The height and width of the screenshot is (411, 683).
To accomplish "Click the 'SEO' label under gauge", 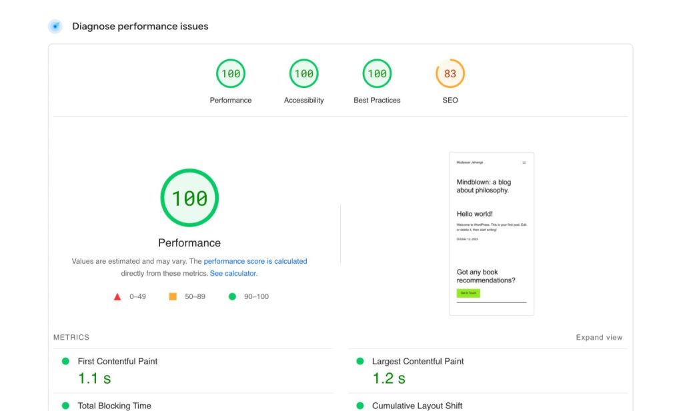I will pos(450,100).
